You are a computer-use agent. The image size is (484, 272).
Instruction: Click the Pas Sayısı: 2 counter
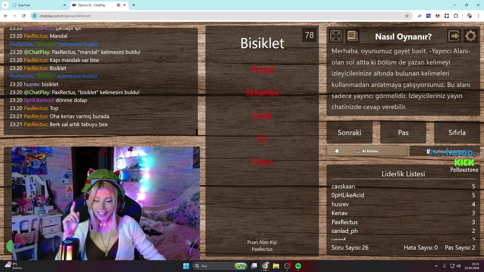460,247
